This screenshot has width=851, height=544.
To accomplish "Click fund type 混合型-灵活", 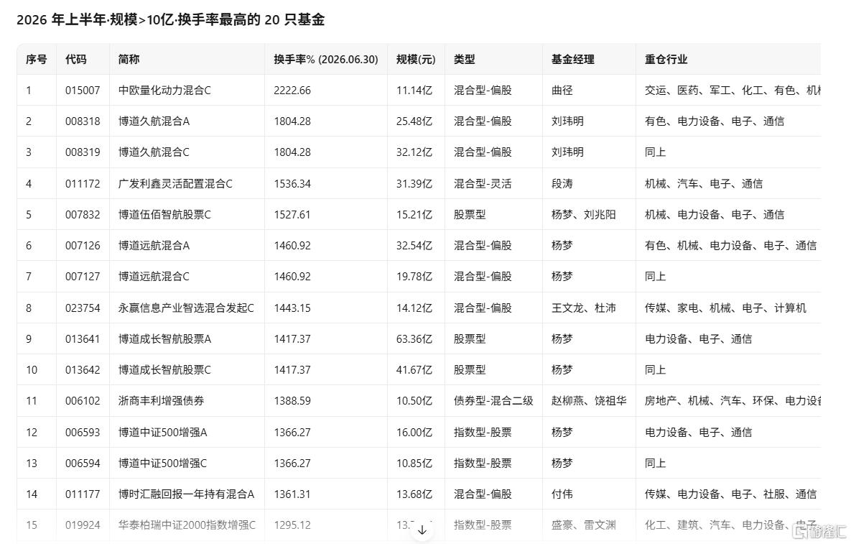I will coord(483,183).
